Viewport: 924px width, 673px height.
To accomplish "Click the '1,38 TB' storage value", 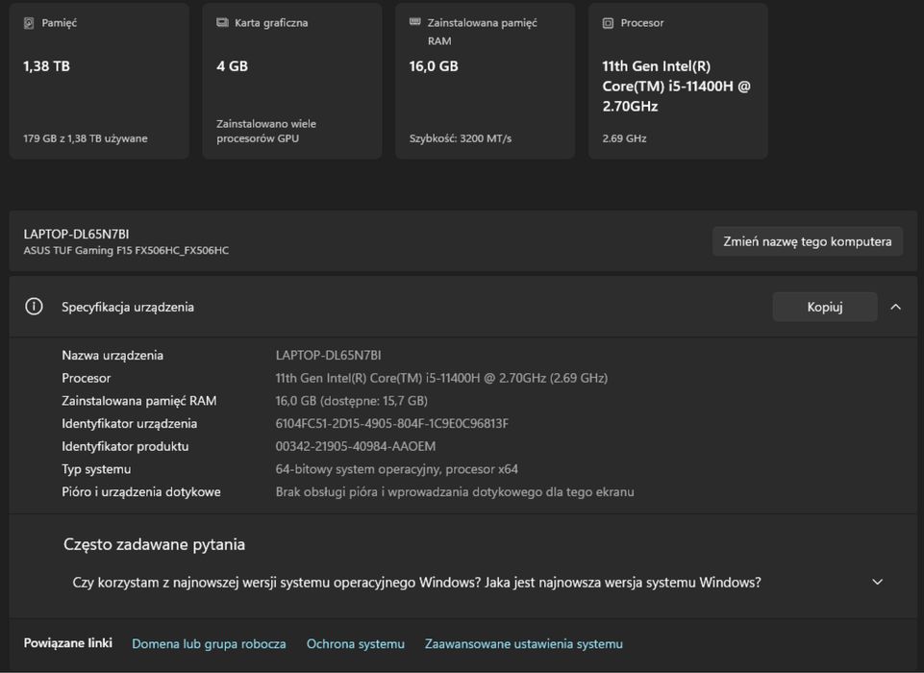I will point(46,66).
